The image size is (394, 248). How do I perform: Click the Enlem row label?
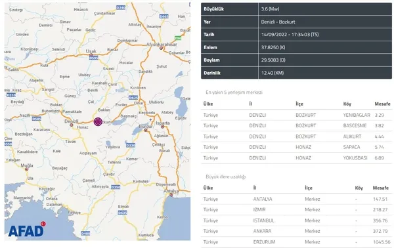(x=210, y=47)
